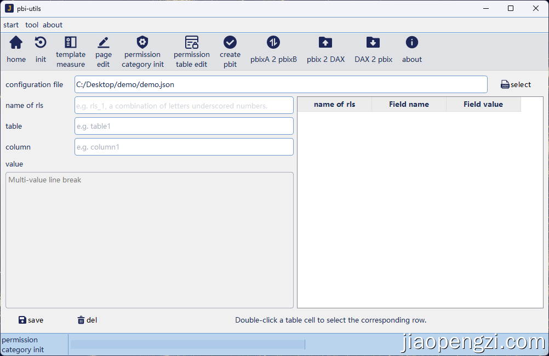Select the pbix 2 DAX export icon
The image size is (549, 356).
[325, 43]
